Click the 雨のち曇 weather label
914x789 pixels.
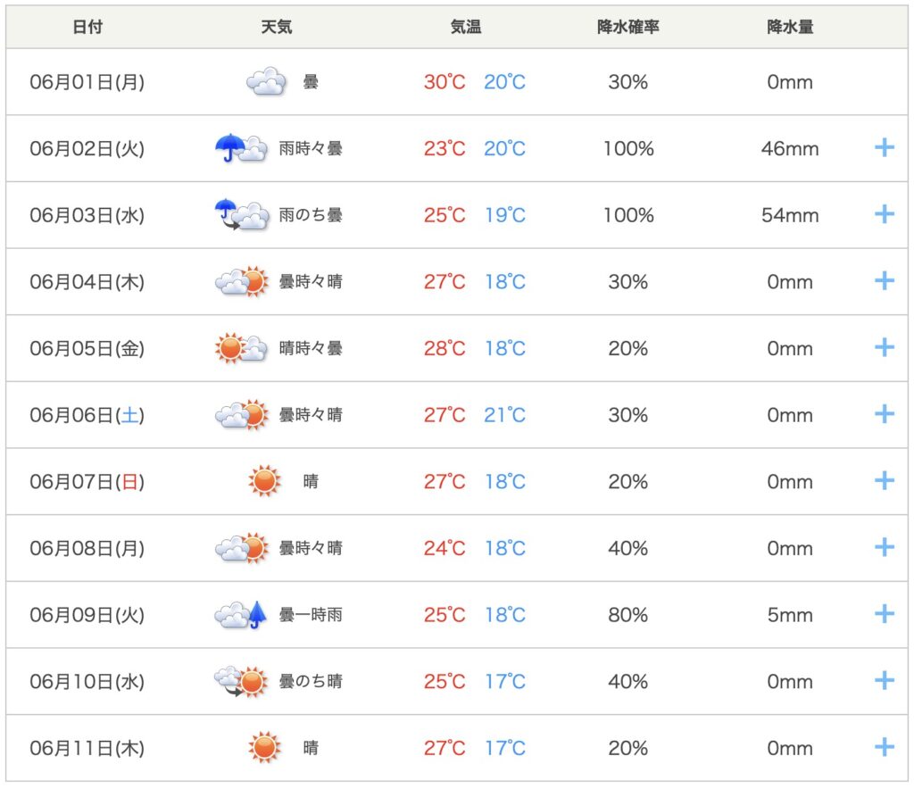(310, 215)
